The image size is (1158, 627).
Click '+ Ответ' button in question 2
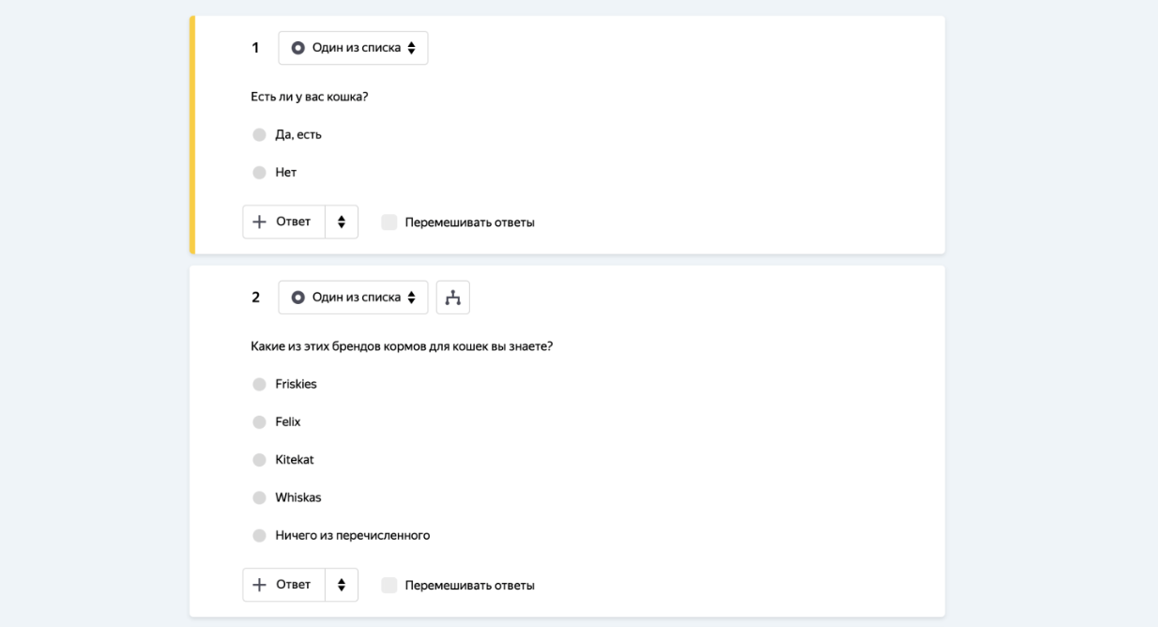[x=284, y=585]
